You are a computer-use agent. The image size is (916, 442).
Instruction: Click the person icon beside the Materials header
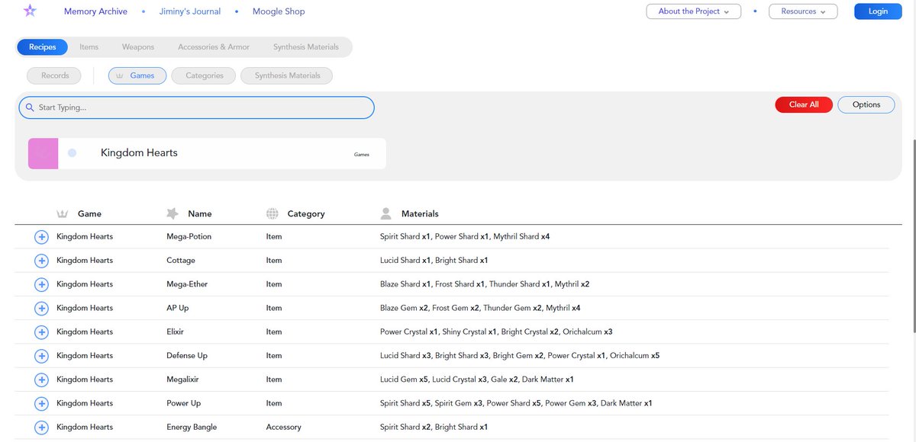(x=385, y=213)
